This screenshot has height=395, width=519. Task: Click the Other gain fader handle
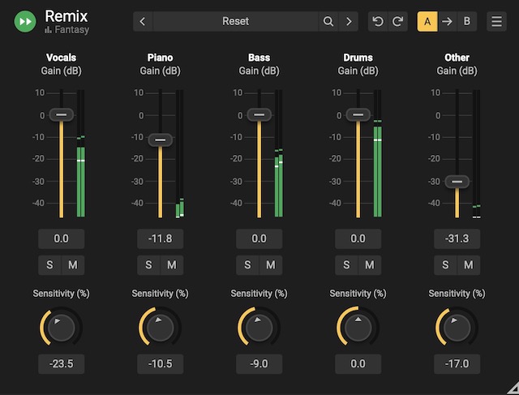pyautogui.click(x=457, y=182)
